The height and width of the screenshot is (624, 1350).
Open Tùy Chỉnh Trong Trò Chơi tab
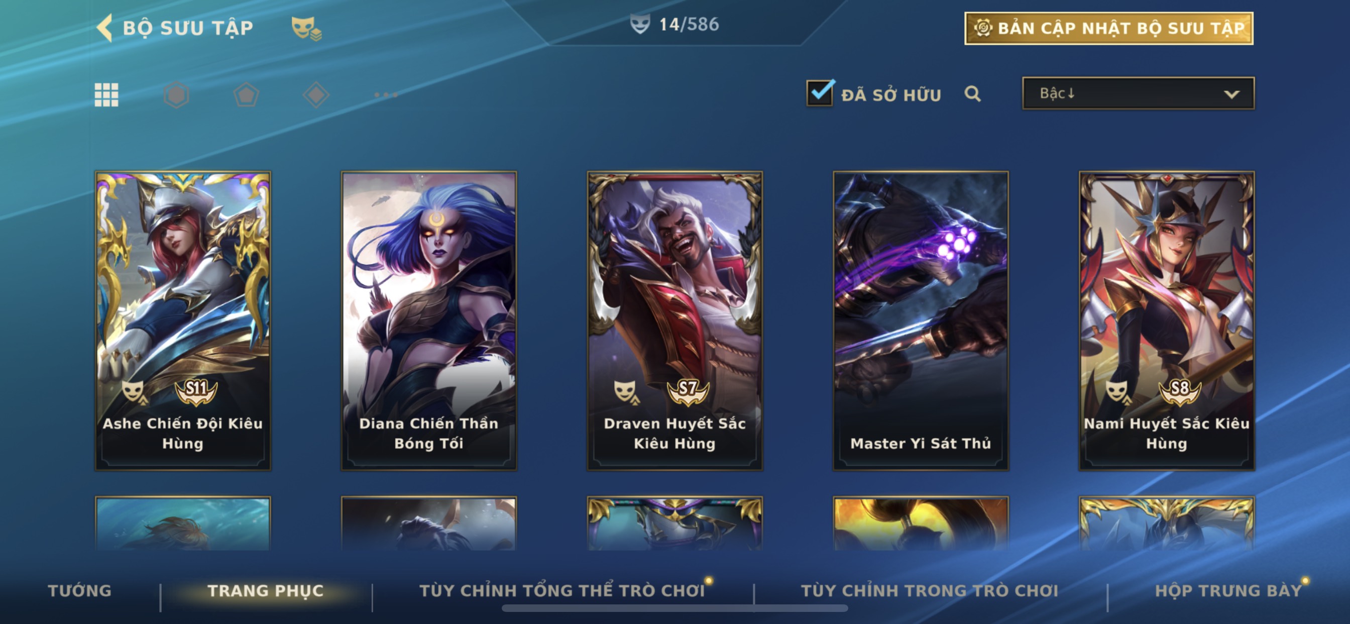tap(930, 590)
